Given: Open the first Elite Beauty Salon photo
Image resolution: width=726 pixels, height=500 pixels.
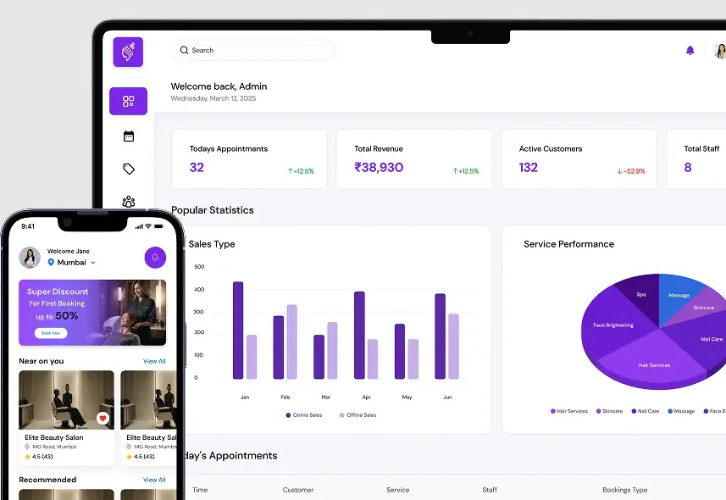Looking at the screenshot, I should [66, 400].
